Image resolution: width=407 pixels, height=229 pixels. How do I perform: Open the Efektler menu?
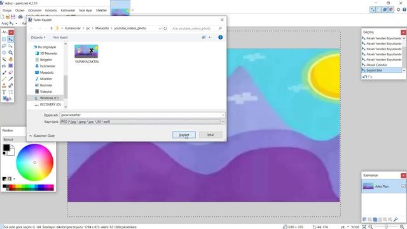tap(102, 10)
